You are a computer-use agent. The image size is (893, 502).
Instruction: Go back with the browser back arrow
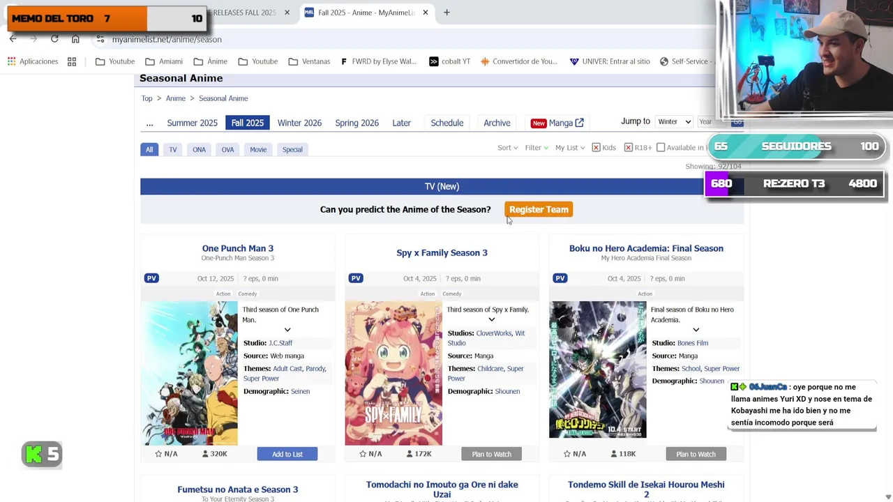tap(13, 39)
